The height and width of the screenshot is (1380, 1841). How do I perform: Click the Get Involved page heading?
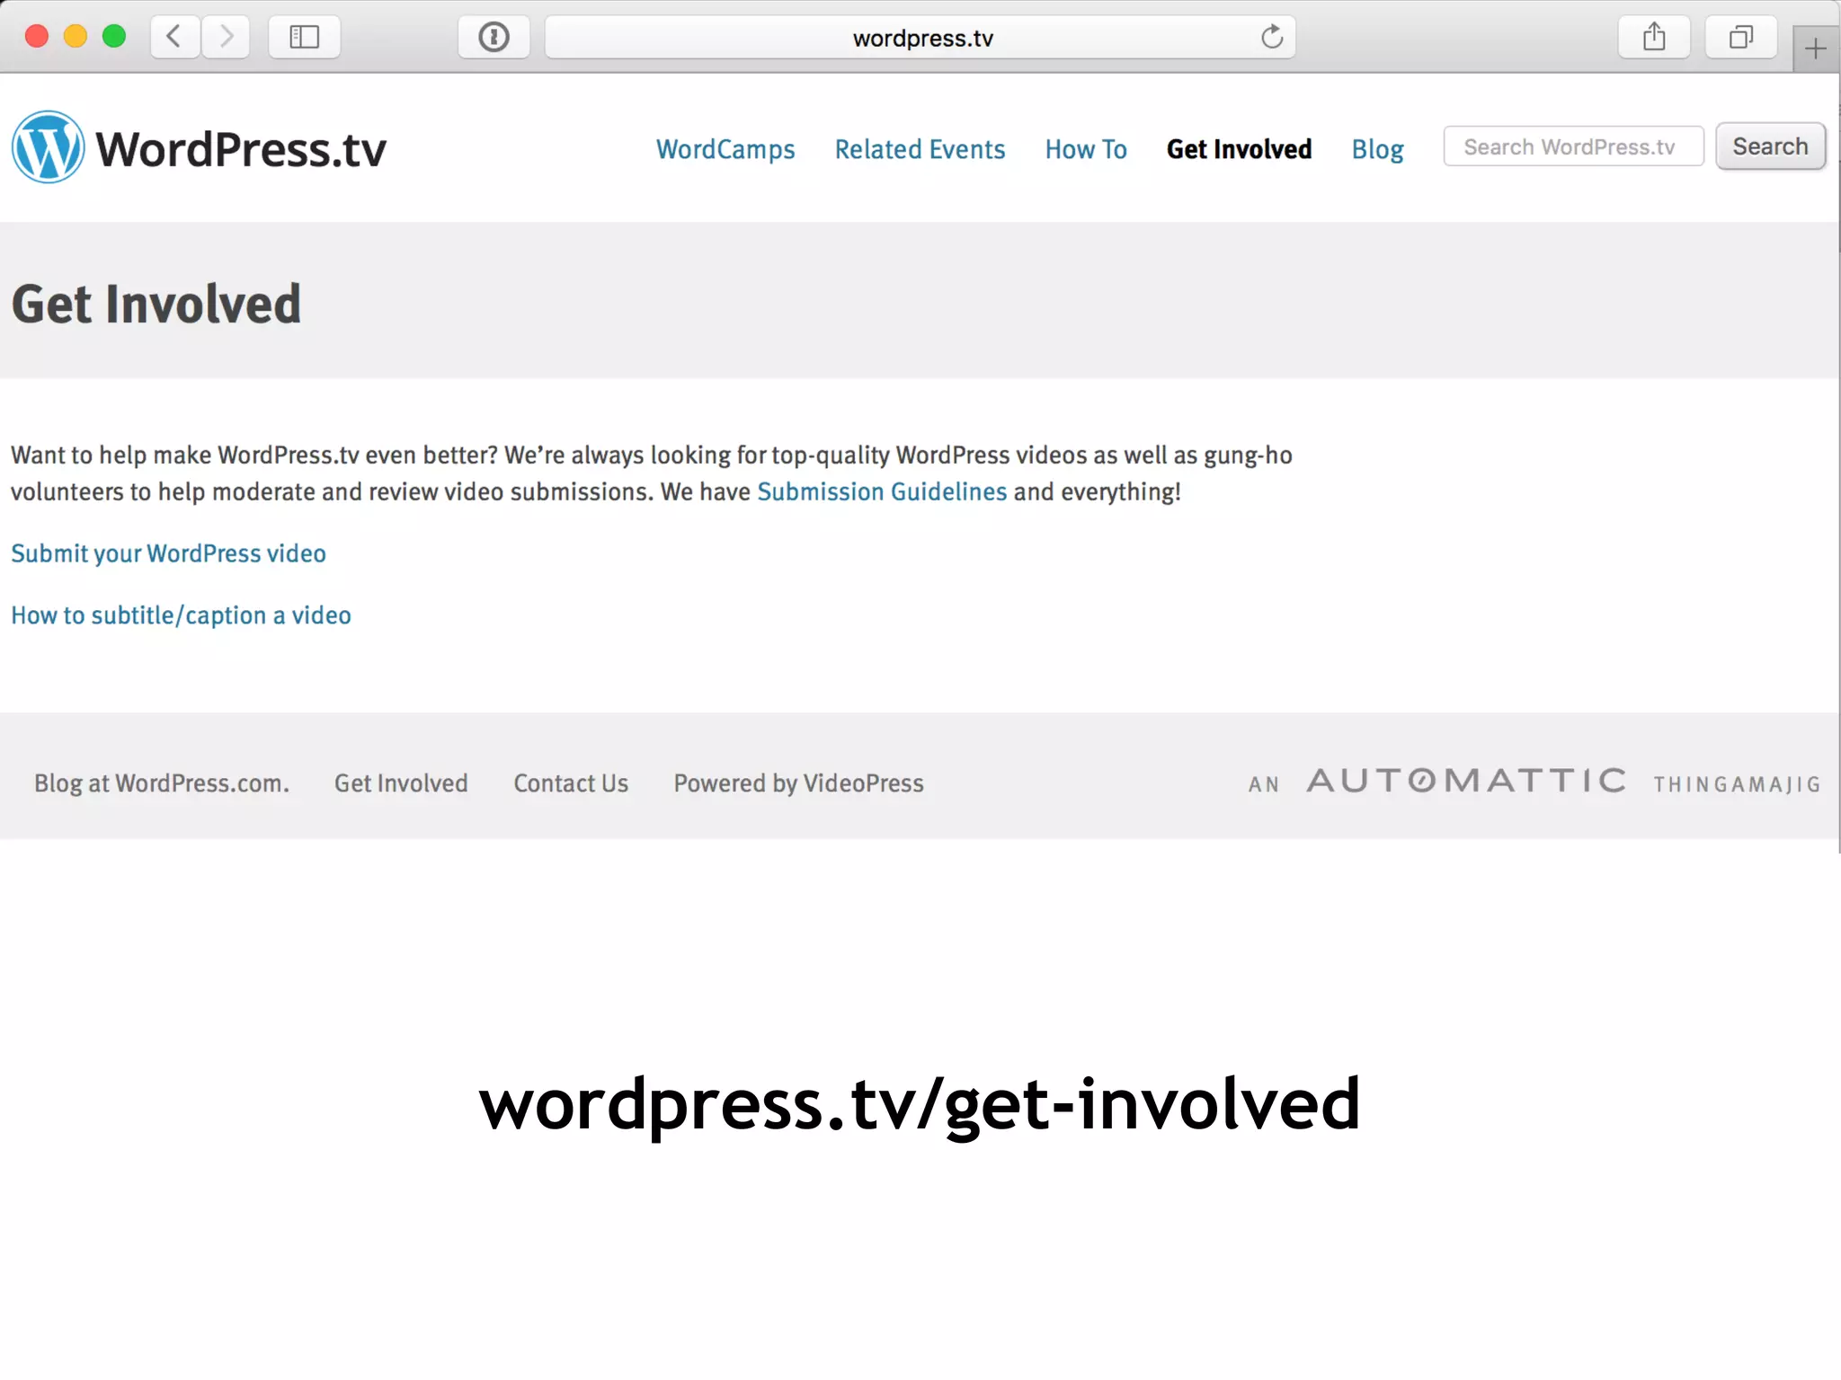point(156,304)
